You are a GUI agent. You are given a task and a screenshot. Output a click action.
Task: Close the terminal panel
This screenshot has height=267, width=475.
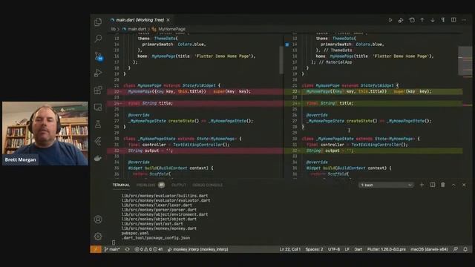pos(464,185)
